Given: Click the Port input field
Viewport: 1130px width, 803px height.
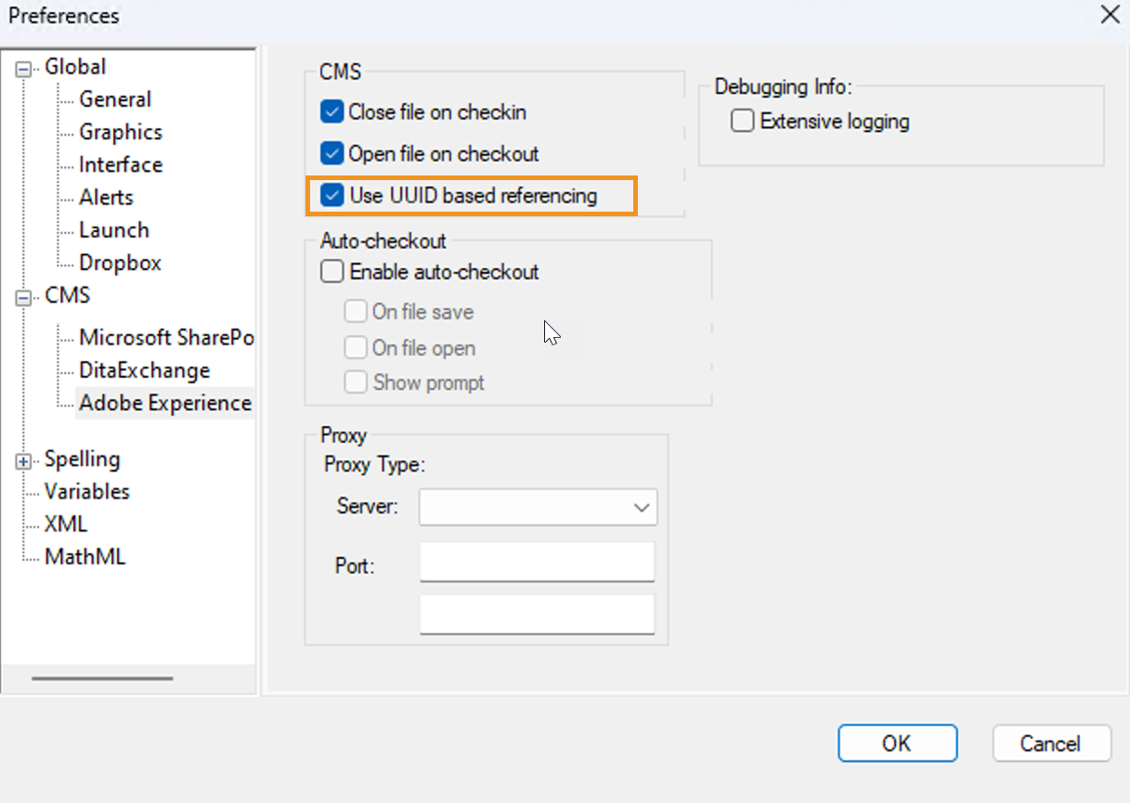Looking at the screenshot, I should pyautogui.click(x=537, y=563).
